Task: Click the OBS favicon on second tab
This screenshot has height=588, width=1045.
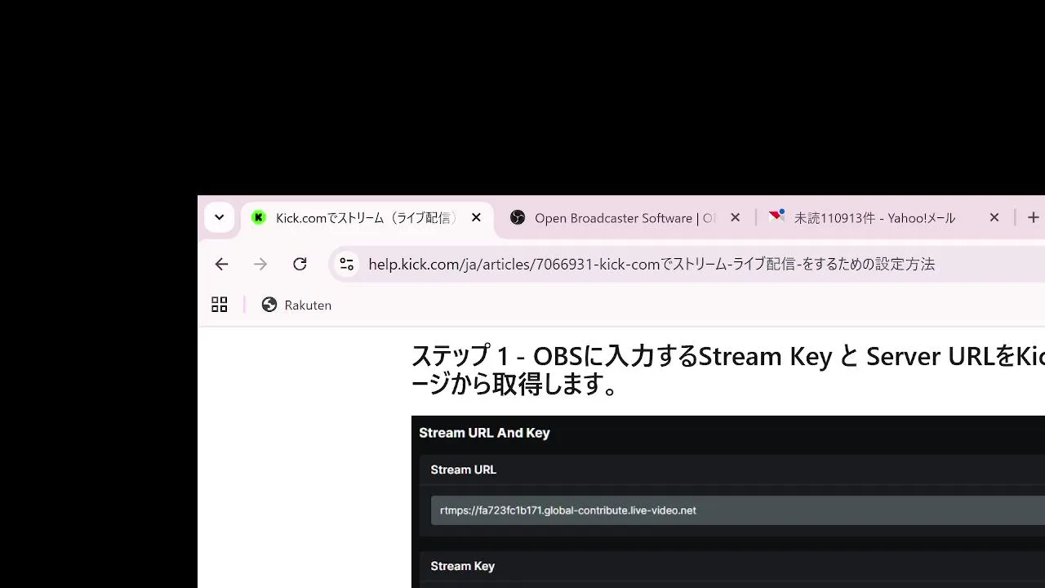Action: pos(518,217)
